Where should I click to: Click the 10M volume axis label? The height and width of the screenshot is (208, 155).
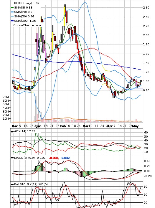click(x=6, y=119)
